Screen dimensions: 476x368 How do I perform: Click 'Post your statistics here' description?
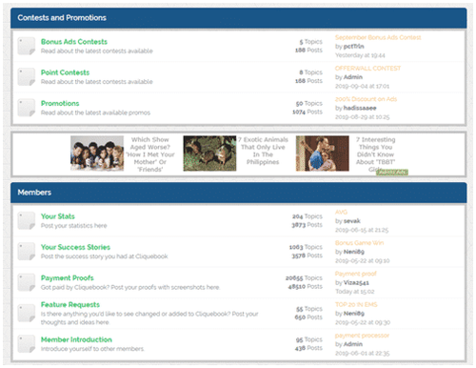[74, 226]
